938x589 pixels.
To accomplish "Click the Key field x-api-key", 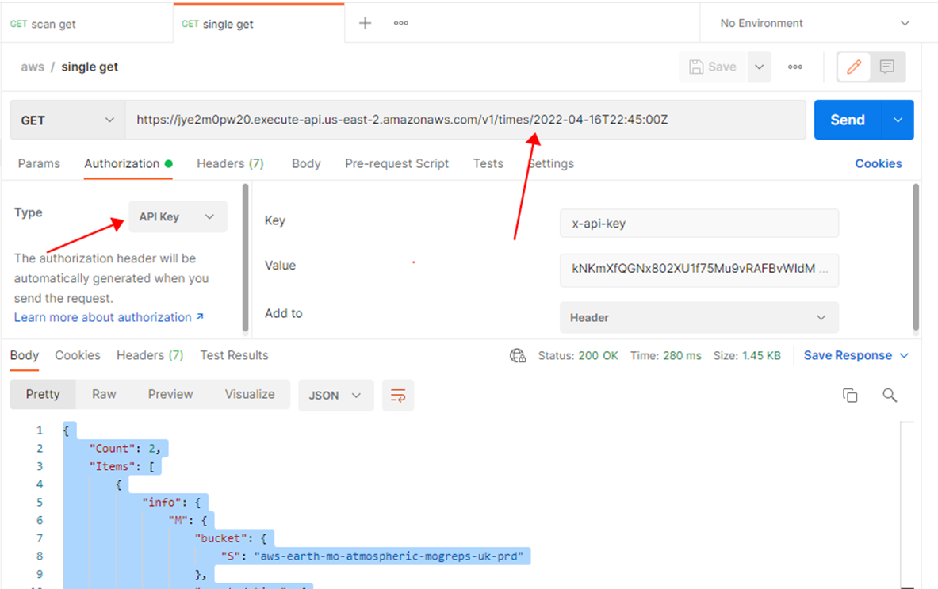I will [699, 224].
